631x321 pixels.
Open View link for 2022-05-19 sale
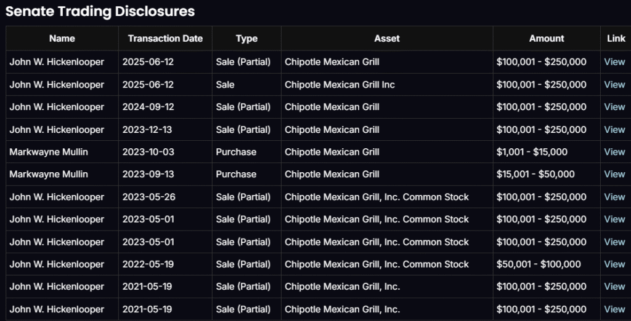point(614,264)
